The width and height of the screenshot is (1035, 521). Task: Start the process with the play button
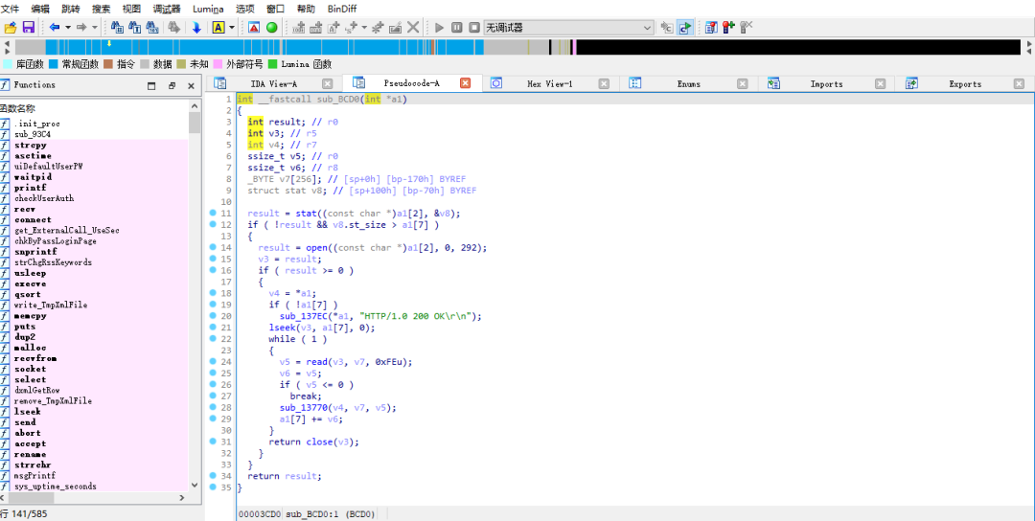tap(439, 27)
